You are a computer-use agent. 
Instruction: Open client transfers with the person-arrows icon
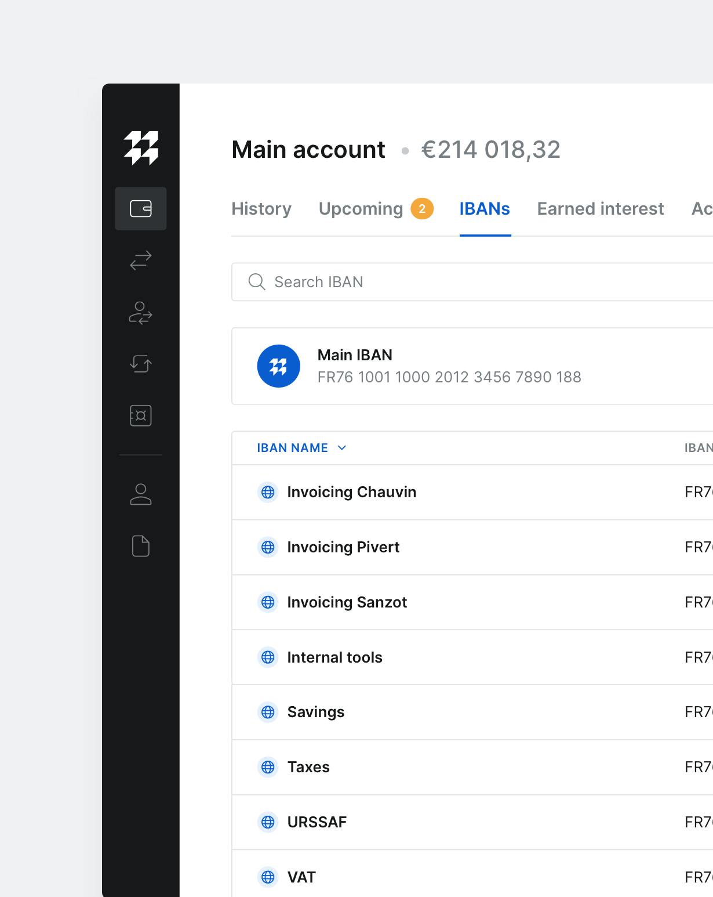(141, 314)
